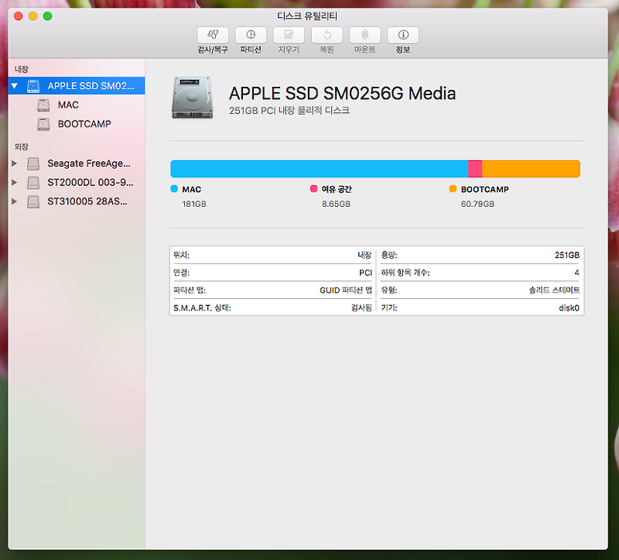Image resolution: width=619 pixels, height=560 pixels.
Task: Click the S.M.A.R.T. 상태 value 검사됨
Action: 361,307
